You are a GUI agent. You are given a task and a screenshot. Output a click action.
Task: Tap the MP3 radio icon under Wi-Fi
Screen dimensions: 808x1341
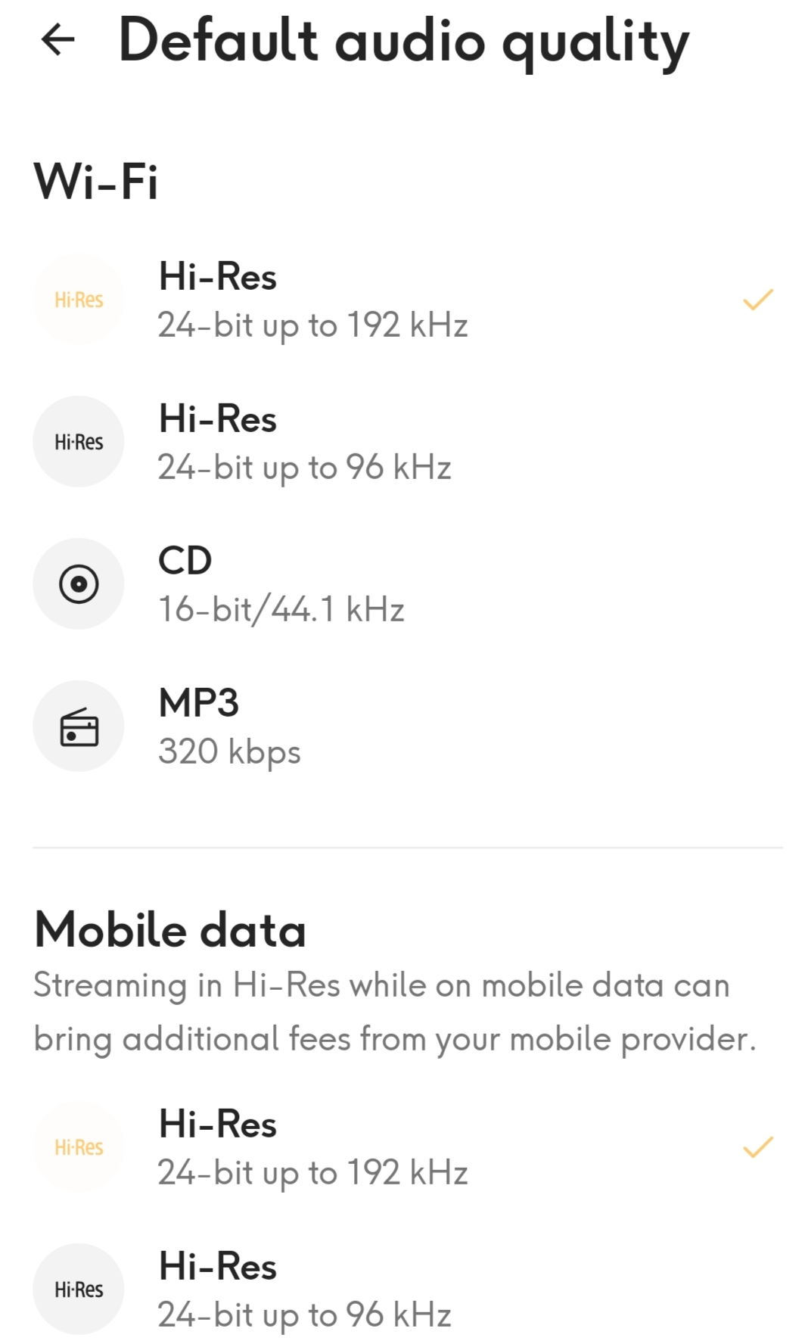[x=79, y=727]
